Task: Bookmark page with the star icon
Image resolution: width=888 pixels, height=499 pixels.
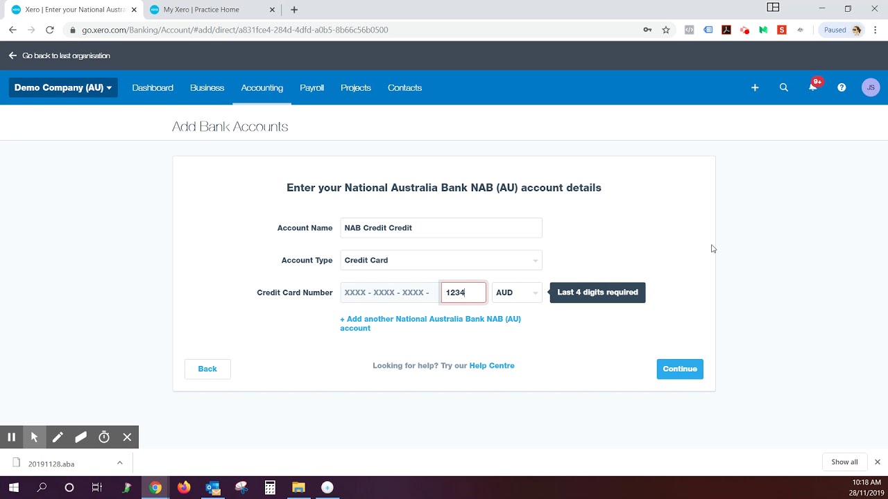Action: coord(666,30)
